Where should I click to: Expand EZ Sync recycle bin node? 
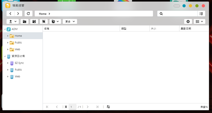click(x=8, y=63)
